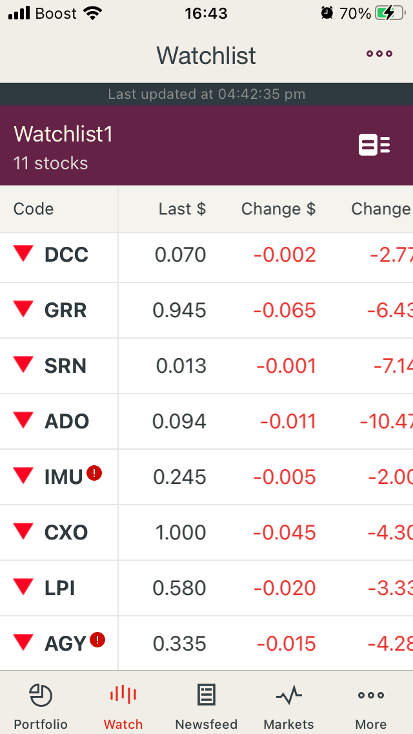Open the ADO stock details
Screen dimensions: 413x734
click(206, 421)
